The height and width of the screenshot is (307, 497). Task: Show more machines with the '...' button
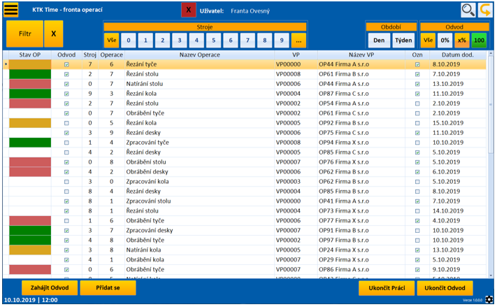coord(299,40)
